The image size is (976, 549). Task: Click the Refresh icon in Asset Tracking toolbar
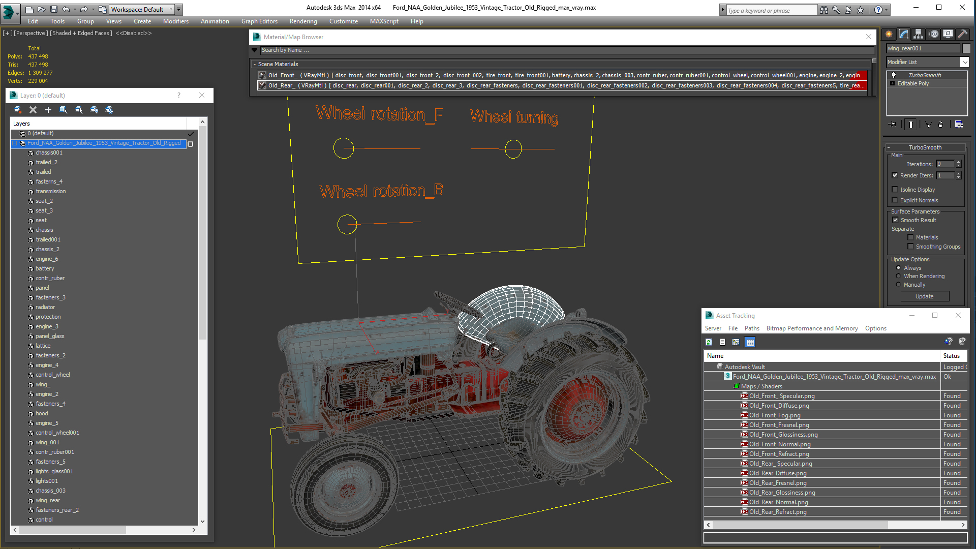click(709, 342)
